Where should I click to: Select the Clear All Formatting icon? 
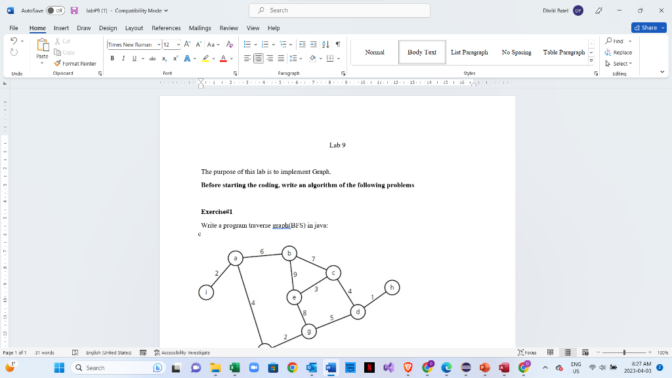(x=230, y=45)
